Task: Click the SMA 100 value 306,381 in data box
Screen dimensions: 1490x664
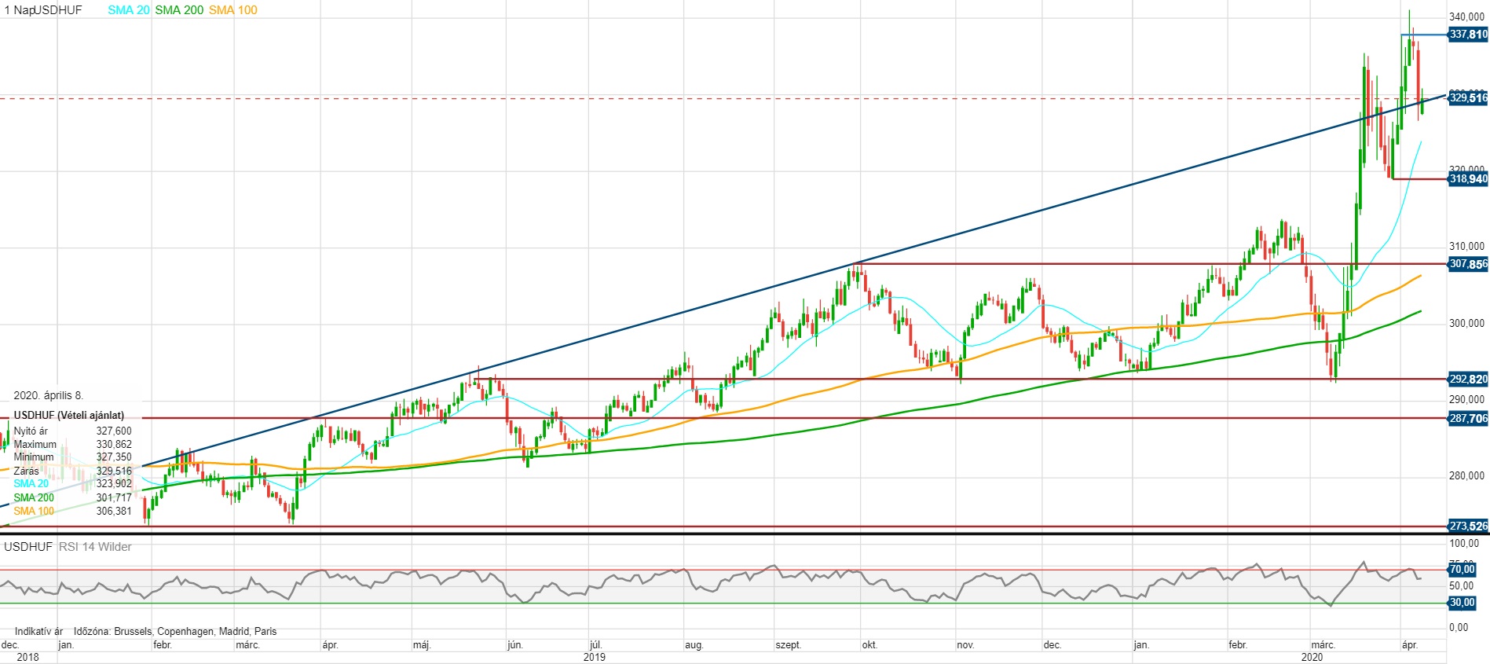Action: pyautogui.click(x=114, y=512)
